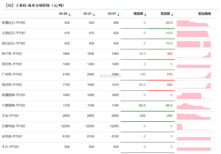221x154 pixels.
Task: Click 宁夏精煤 02-21 value 1165
Action: pos(91,105)
